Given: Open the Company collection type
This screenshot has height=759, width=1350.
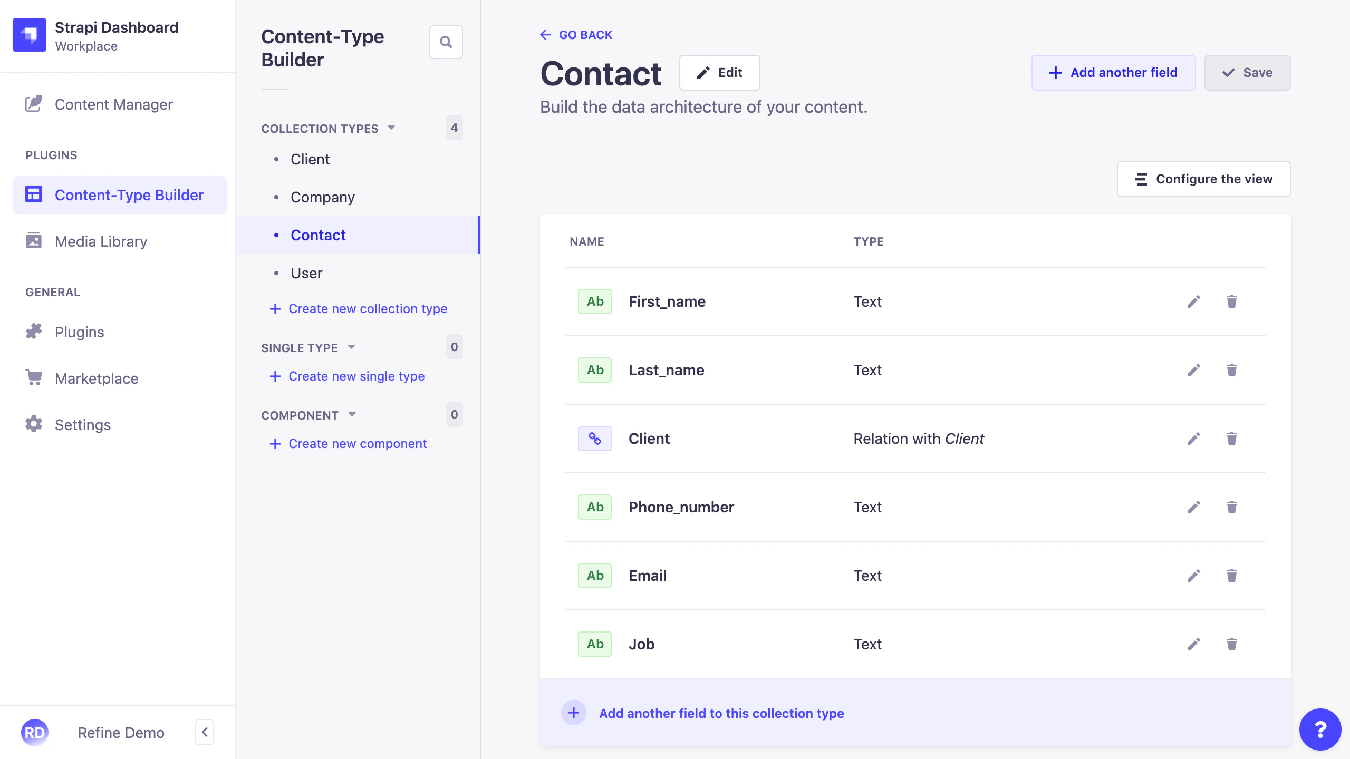Looking at the screenshot, I should coord(322,197).
